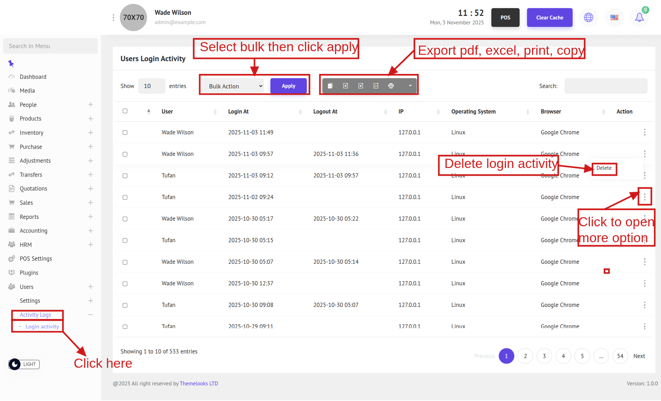Click the pin icon in the sidebar
The height and width of the screenshot is (401, 661).
click(x=11, y=64)
